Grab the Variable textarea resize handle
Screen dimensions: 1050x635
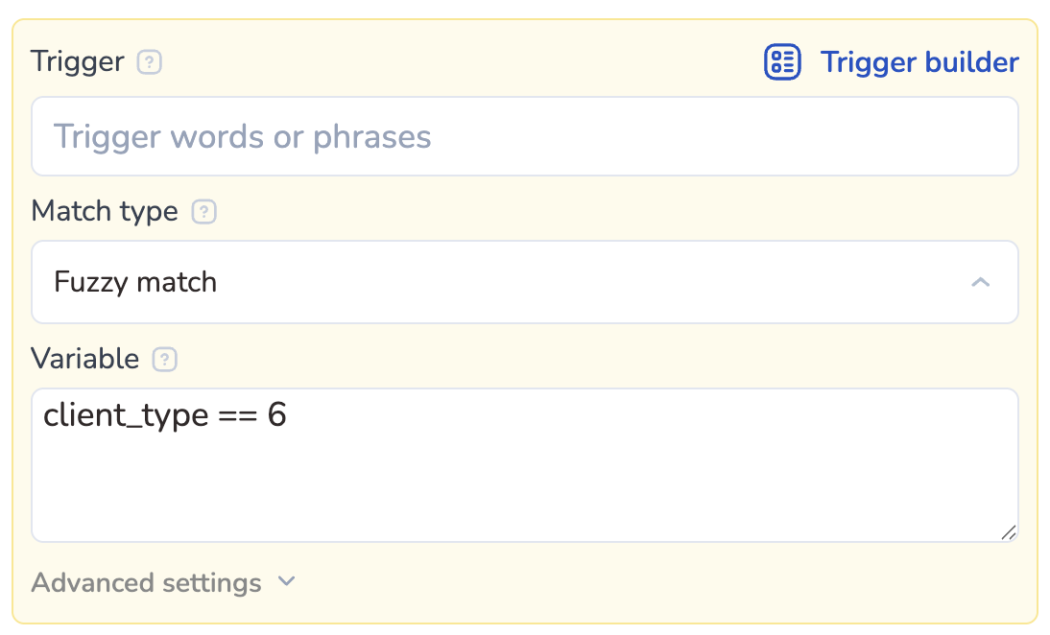[x=1008, y=532]
